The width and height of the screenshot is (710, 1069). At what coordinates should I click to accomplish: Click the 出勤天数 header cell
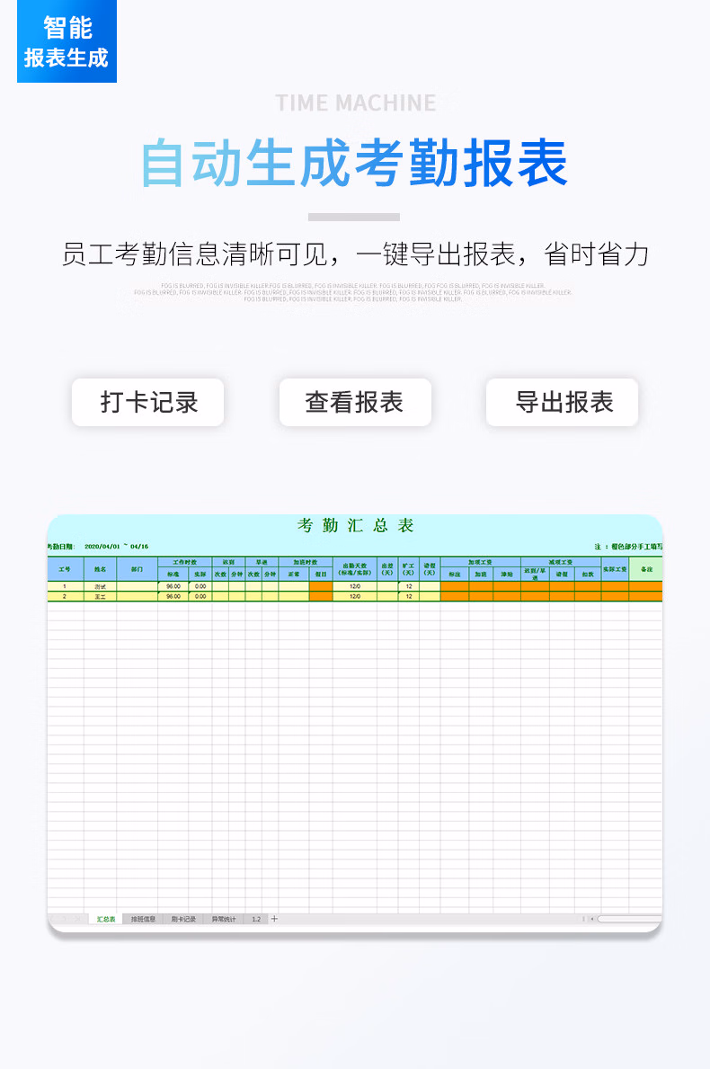click(x=355, y=569)
